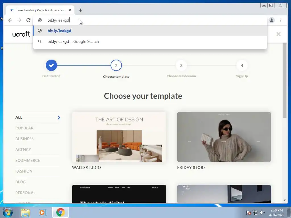Go back to the previous page

(10, 20)
